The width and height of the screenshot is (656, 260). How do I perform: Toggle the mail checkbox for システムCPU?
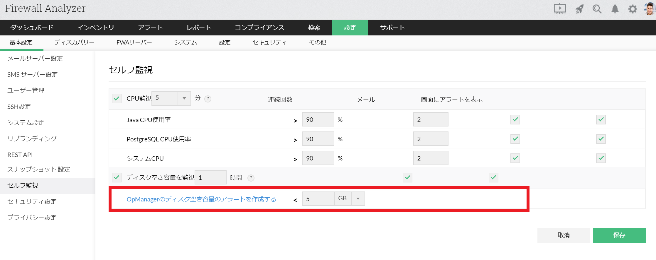[515, 158]
